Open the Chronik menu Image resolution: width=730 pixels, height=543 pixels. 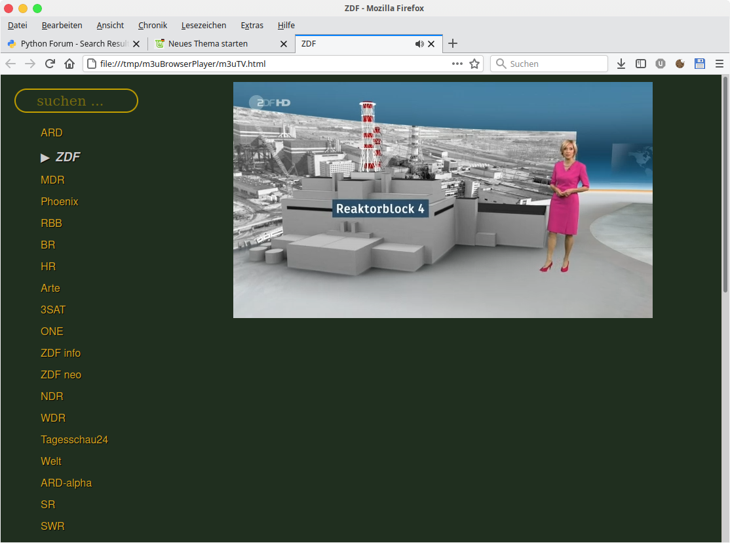(153, 25)
